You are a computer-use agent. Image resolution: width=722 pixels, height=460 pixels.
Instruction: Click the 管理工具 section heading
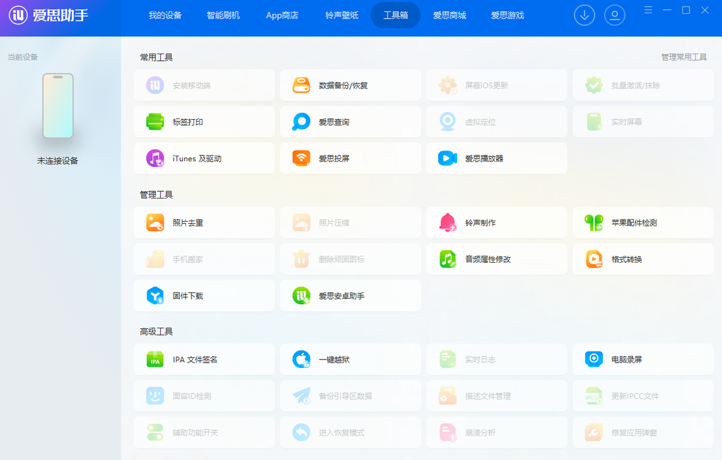(156, 195)
